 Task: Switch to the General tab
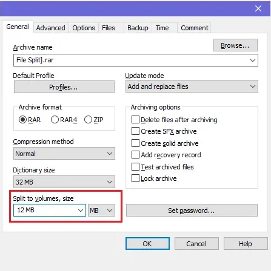tap(18, 27)
